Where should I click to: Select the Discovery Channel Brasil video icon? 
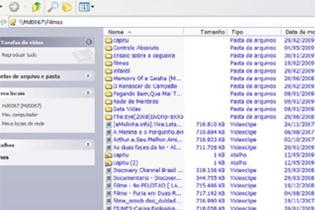pos(108,170)
